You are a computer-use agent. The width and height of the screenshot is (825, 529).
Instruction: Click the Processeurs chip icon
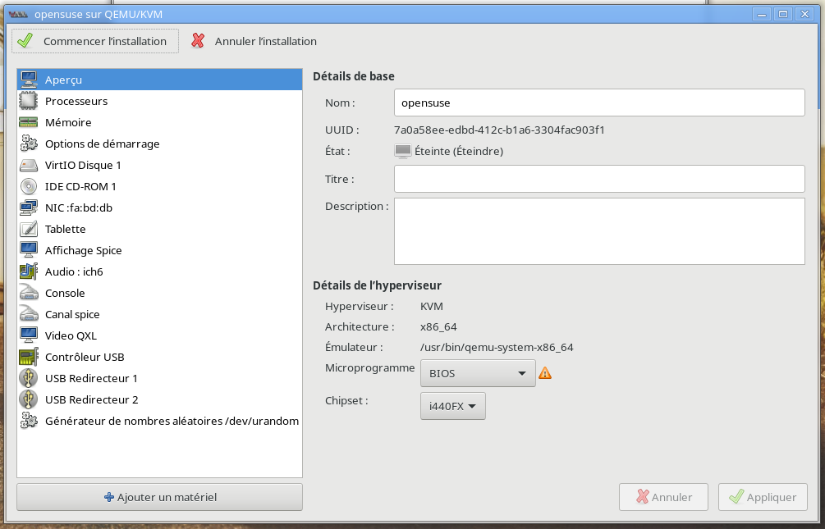[29, 101]
